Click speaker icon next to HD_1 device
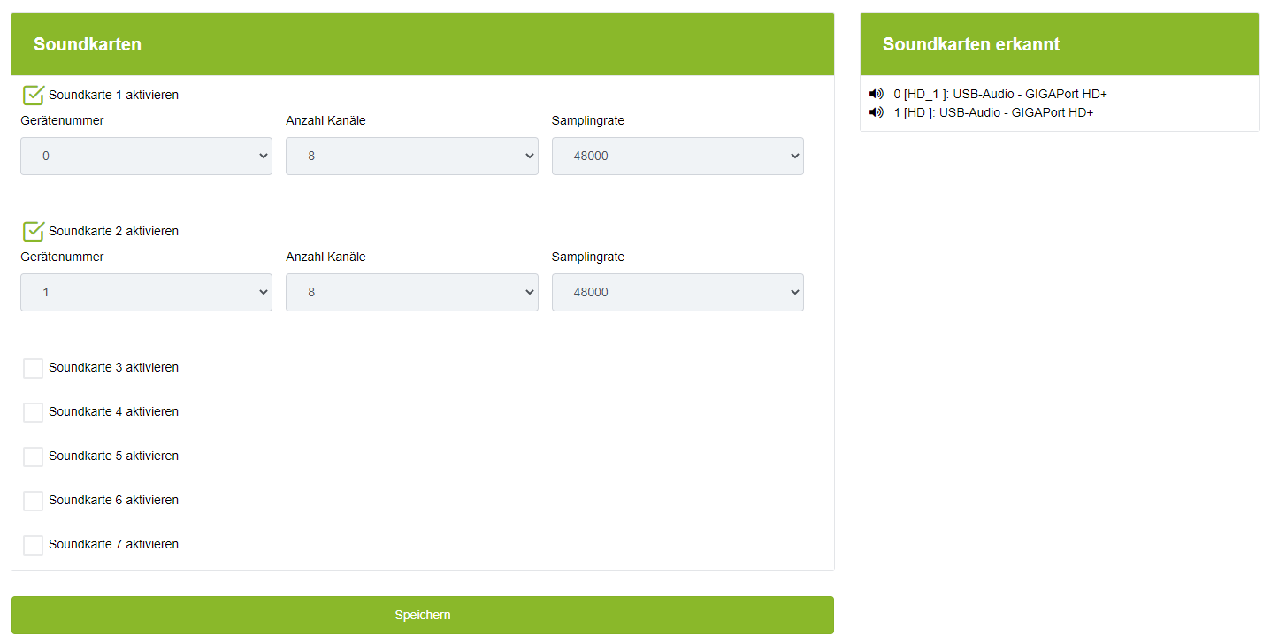Image resolution: width=1271 pixels, height=644 pixels. click(877, 94)
